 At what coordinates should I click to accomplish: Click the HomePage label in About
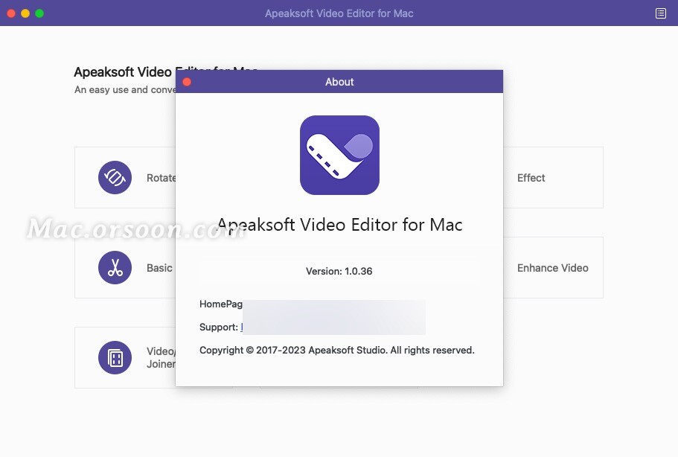click(x=221, y=304)
